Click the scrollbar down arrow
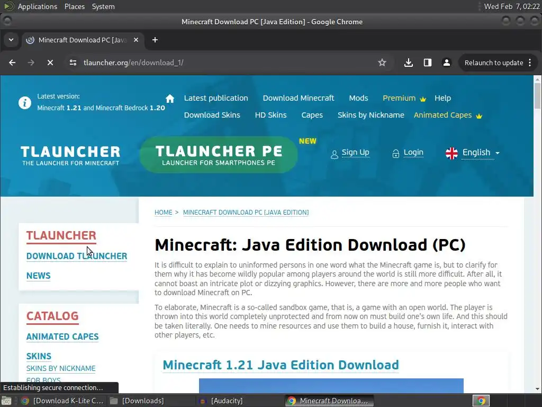Viewport: 542px width, 407px height. [x=537, y=389]
